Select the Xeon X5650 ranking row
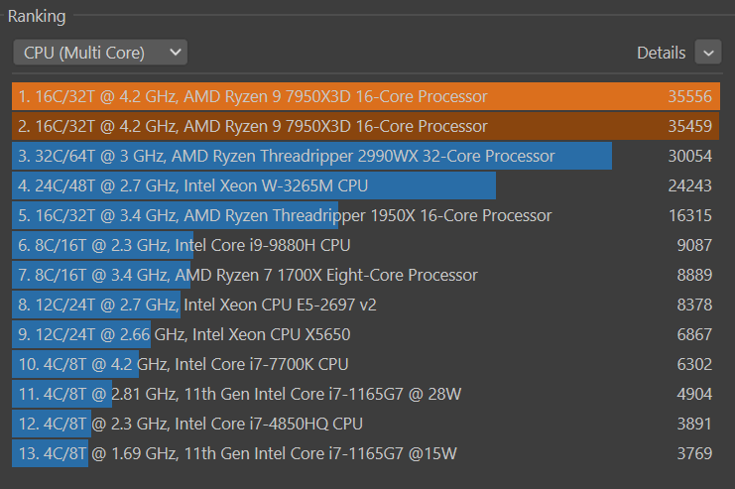The width and height of the screenshot is (735, 489). (x=184, y=334)
